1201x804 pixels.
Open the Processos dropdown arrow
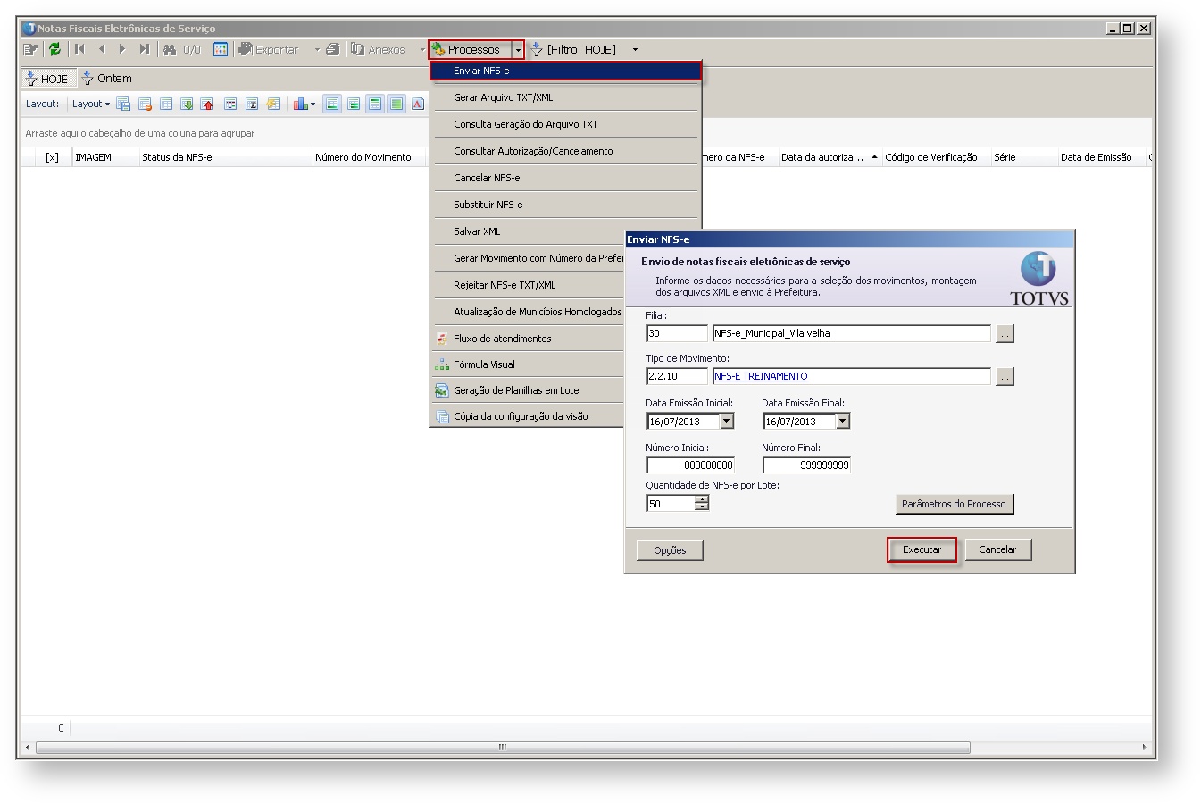tap(518, 50)
